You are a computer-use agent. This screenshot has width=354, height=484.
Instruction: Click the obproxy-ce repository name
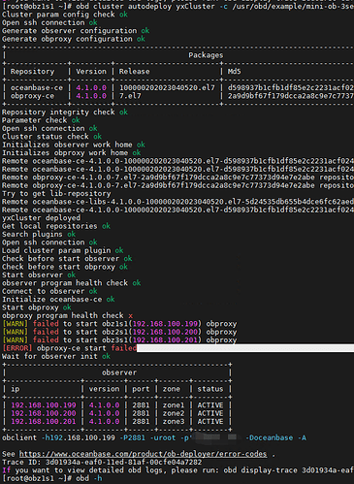pos(32,96)
